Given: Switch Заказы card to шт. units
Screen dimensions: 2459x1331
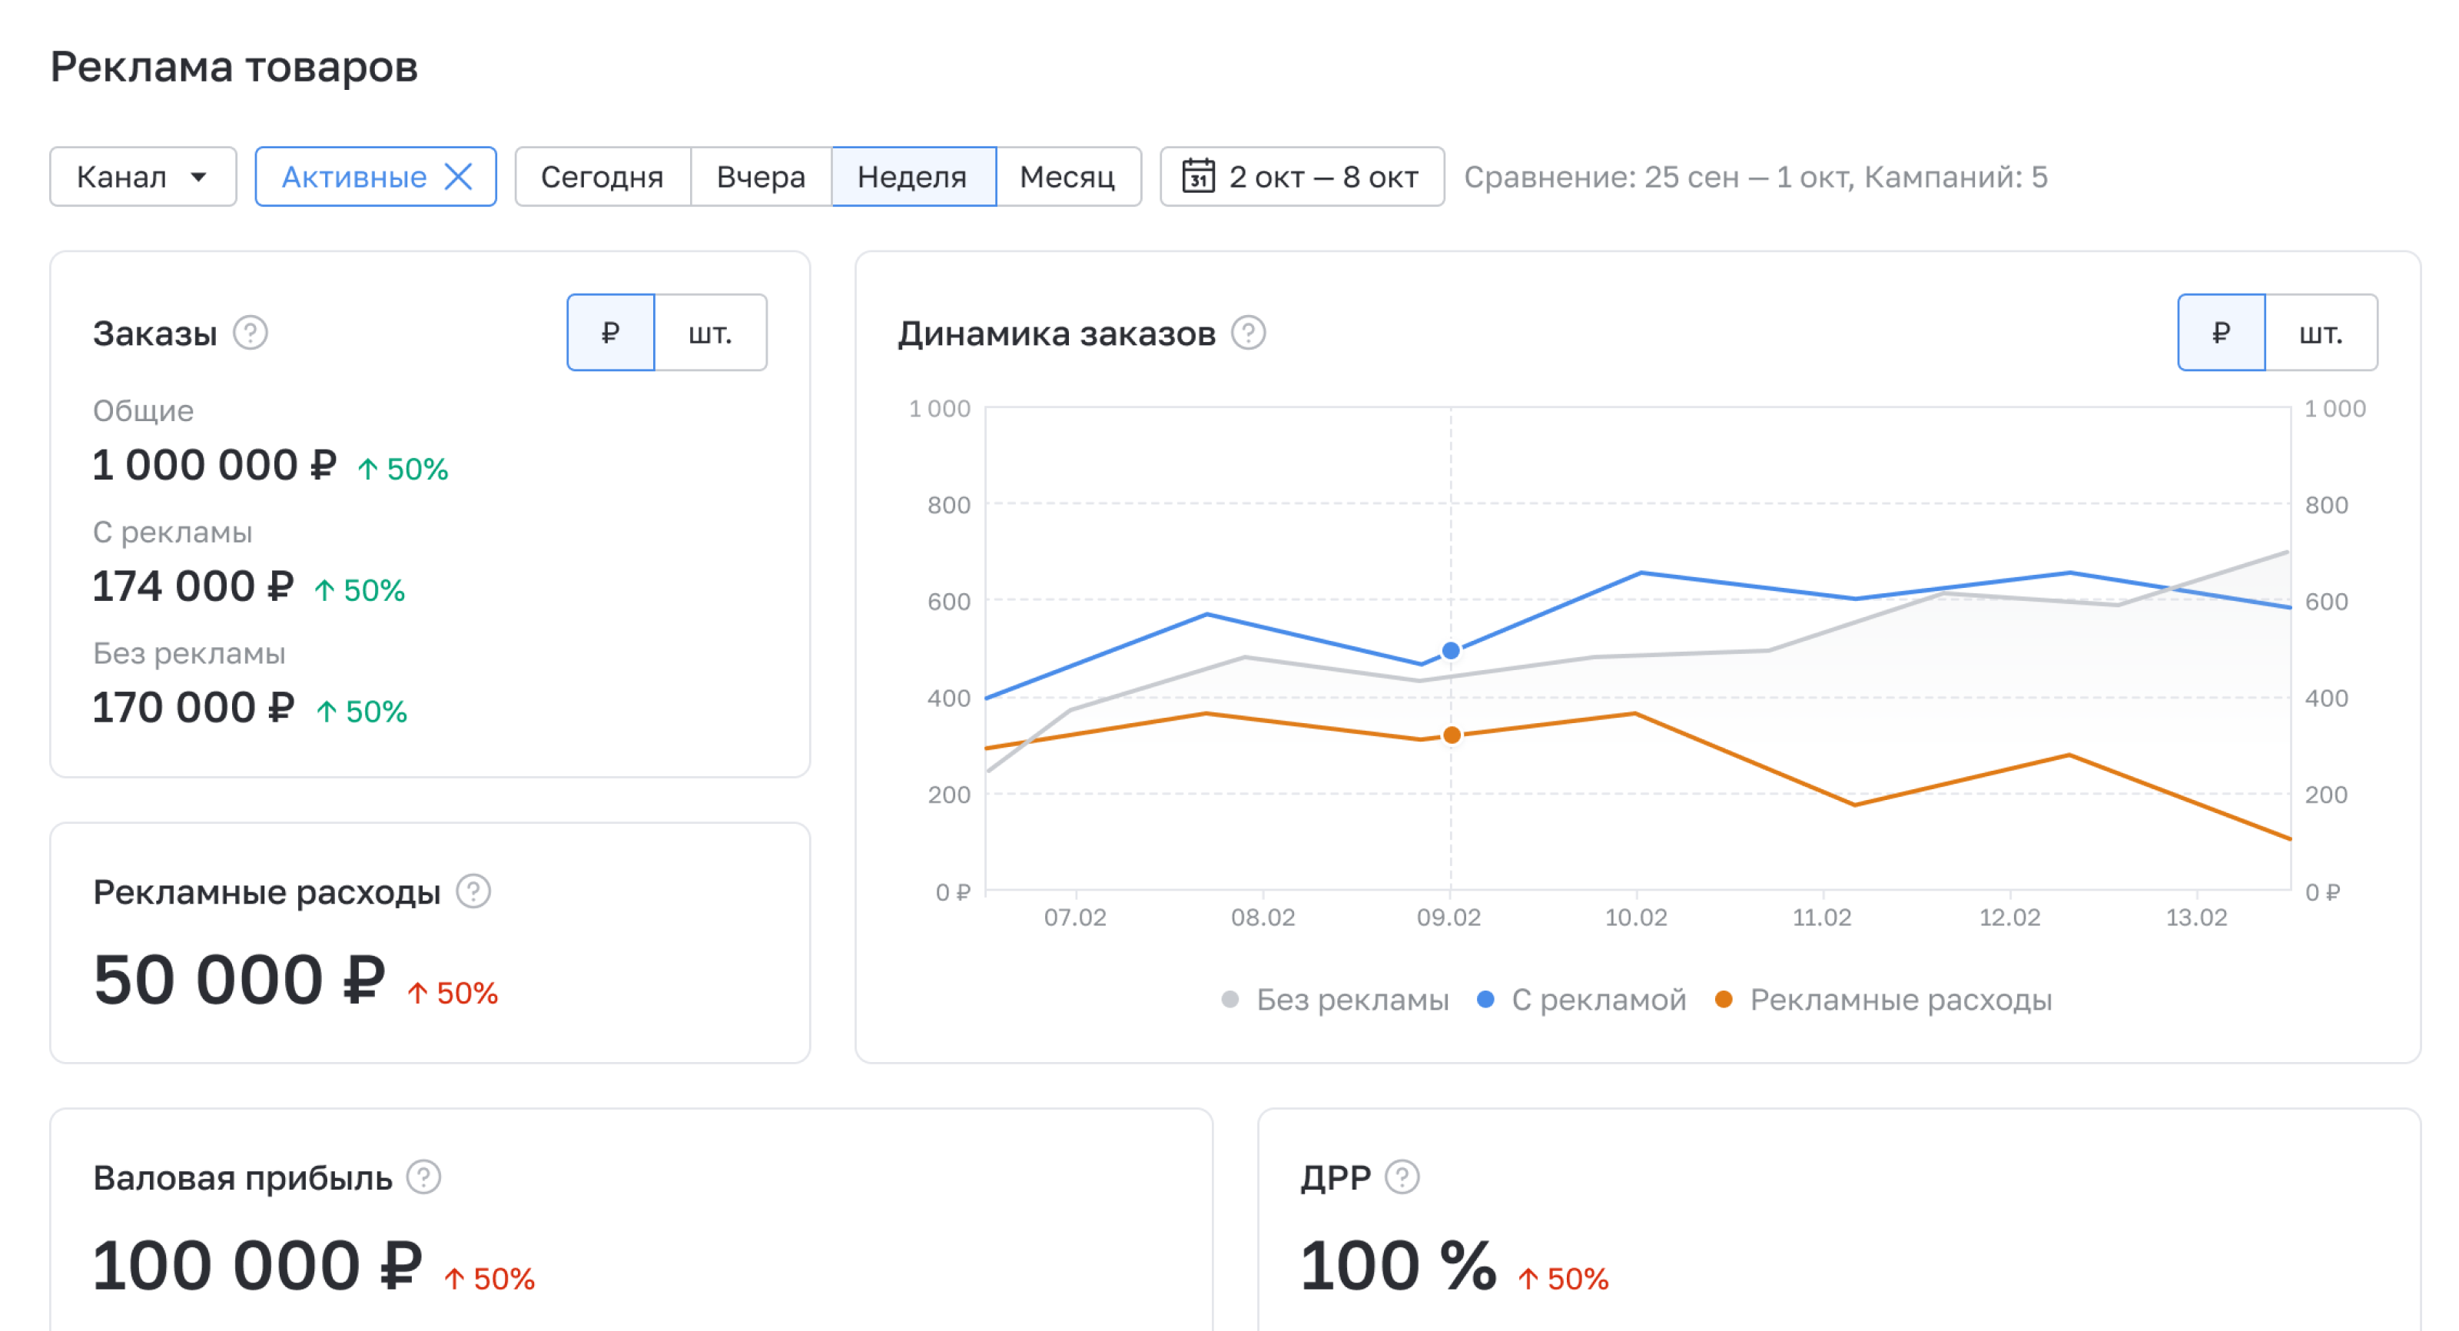Looking at the screenshot, I should coord(710,334).
